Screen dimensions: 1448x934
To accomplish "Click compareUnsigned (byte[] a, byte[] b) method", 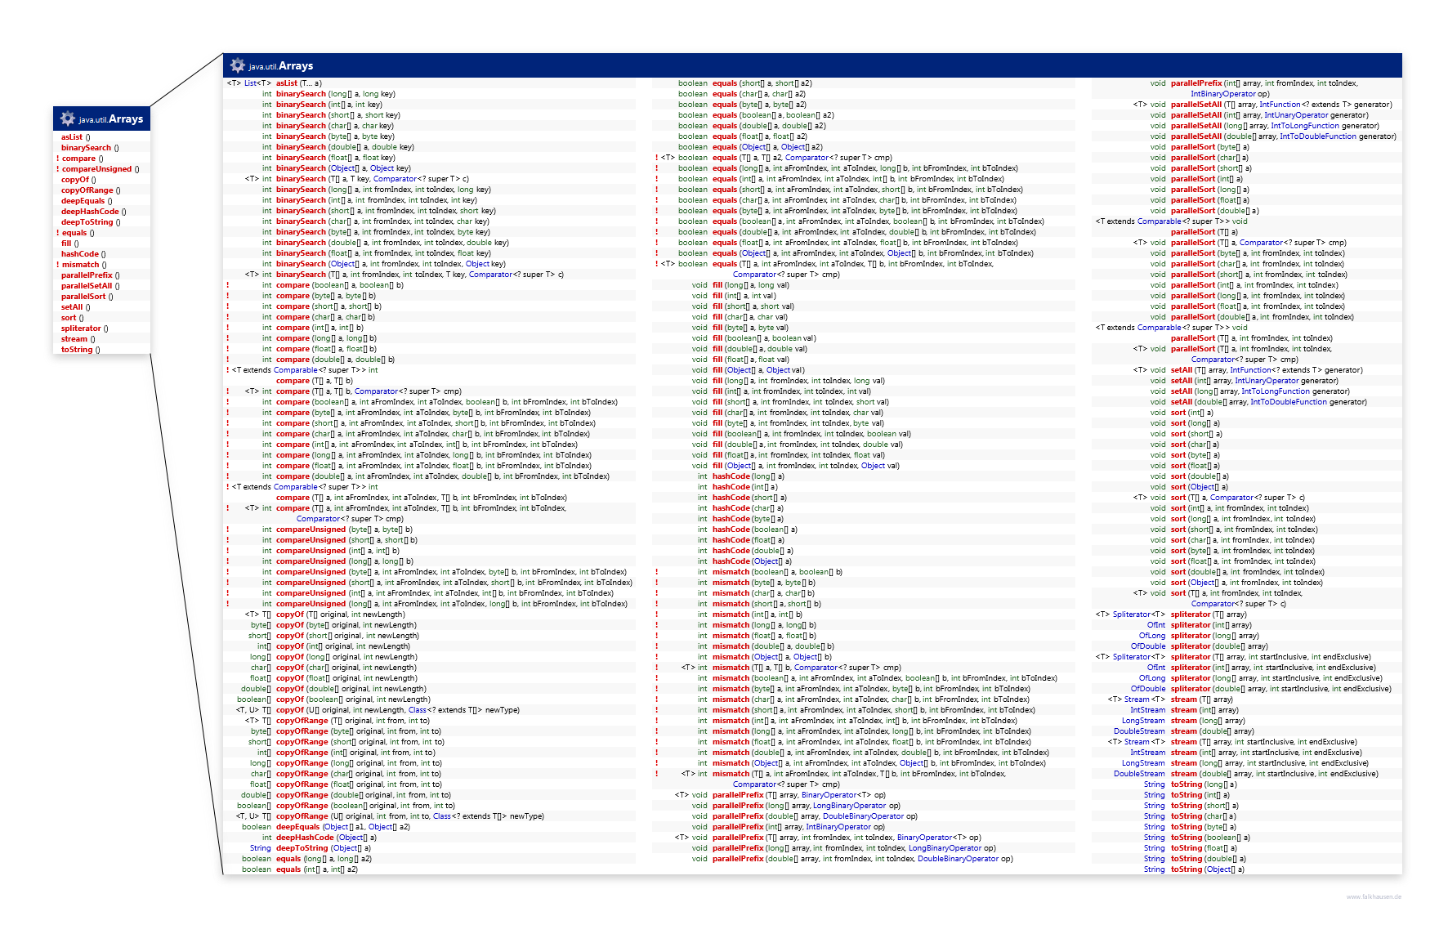I will 344,530.
